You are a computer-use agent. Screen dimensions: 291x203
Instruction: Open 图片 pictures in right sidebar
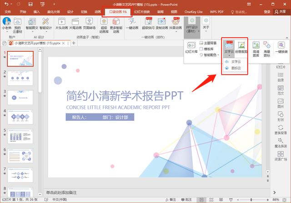pos(281,104)
